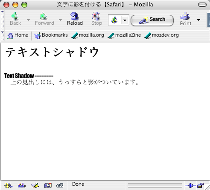Expand the Back history dropdown arrow
Image resolution: width=210 pixels, height=190 pixels.
coord(28,20)
